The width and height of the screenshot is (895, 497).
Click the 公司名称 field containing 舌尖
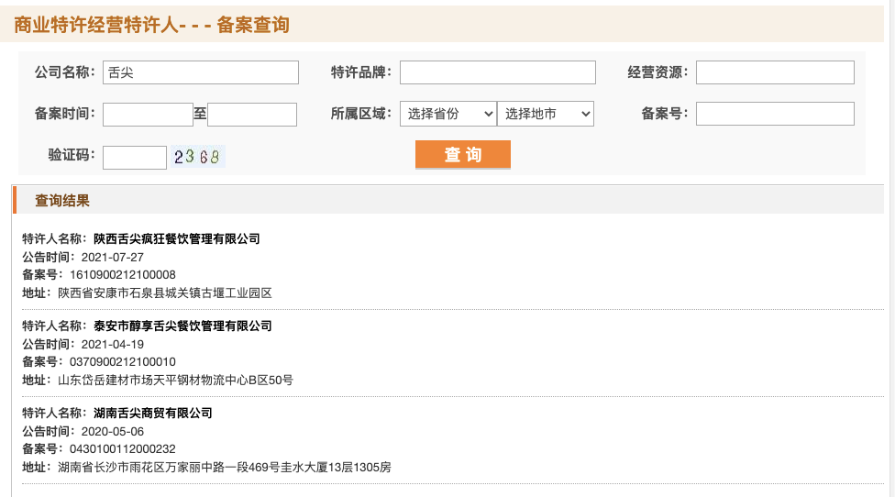point(201,72)
